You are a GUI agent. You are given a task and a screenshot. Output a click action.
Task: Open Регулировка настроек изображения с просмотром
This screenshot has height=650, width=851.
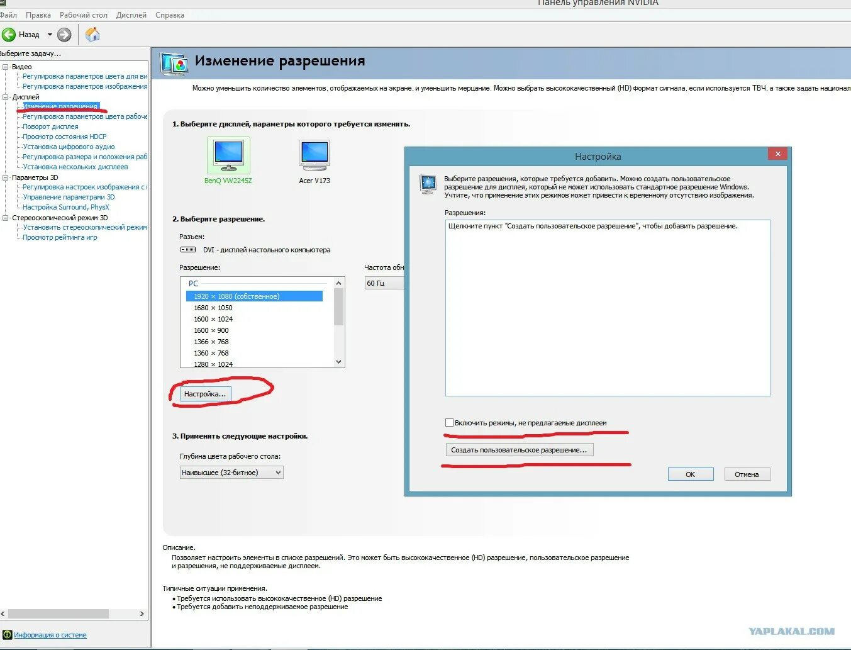pyautogui.click(x=85, y=188)
